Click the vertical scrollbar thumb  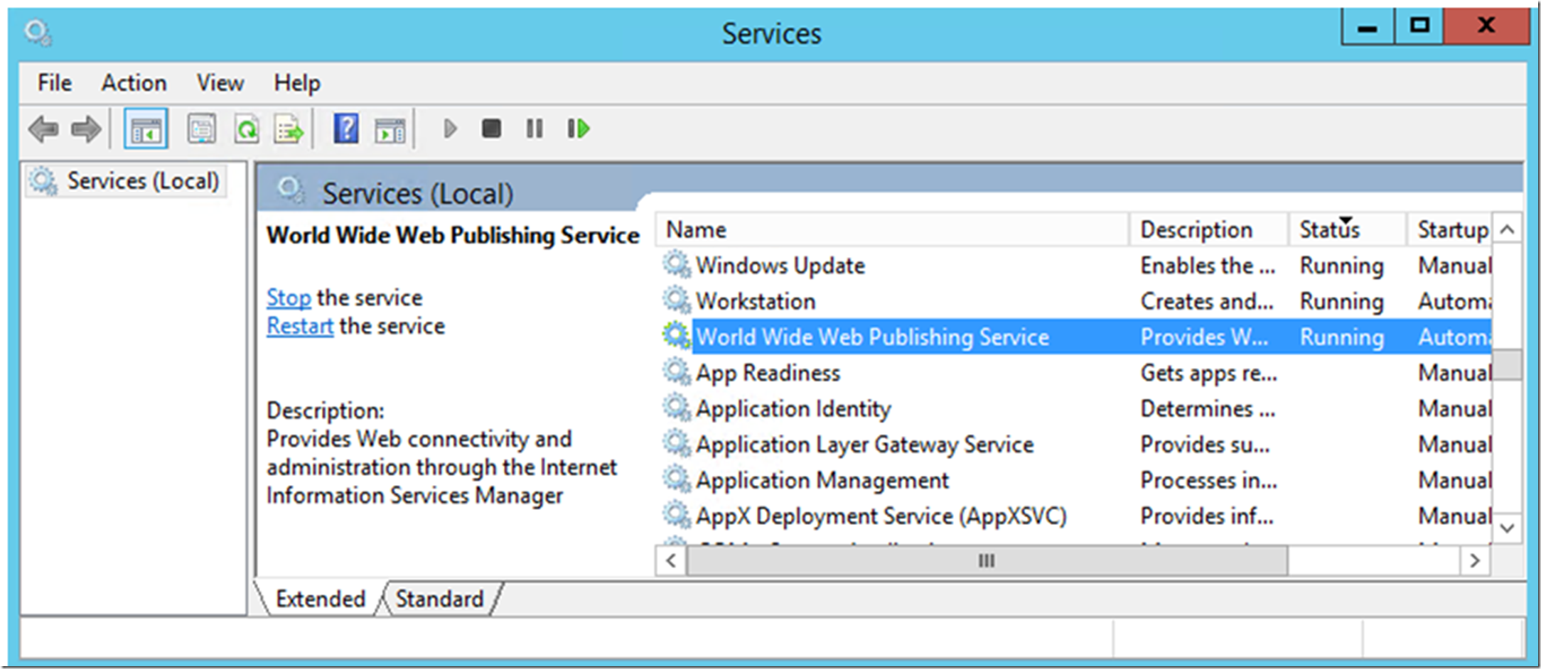click(1507, 364)
